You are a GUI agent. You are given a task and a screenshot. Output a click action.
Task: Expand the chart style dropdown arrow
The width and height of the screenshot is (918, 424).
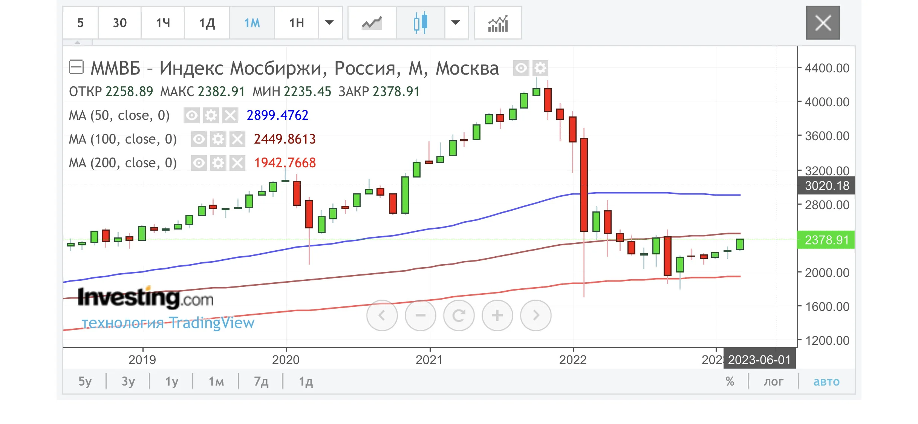(x=456, y=23)
